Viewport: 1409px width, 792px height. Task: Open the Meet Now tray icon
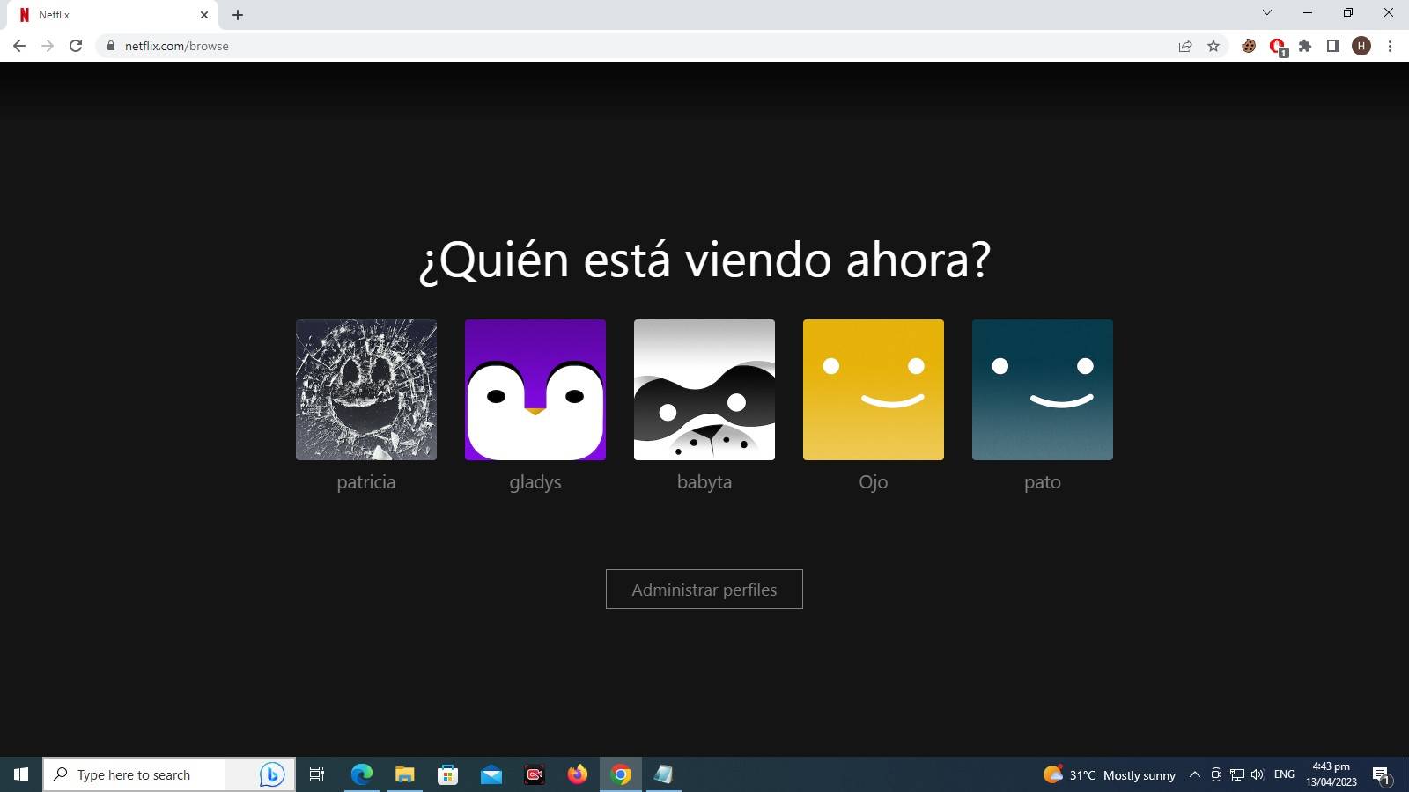point(1216,774)
